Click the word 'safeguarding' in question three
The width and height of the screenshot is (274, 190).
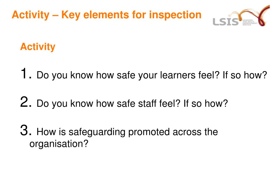[97, 132]
